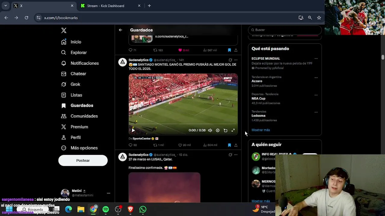View analytics of the Montiel post
The image size is (385, 216).
(210, 145)
